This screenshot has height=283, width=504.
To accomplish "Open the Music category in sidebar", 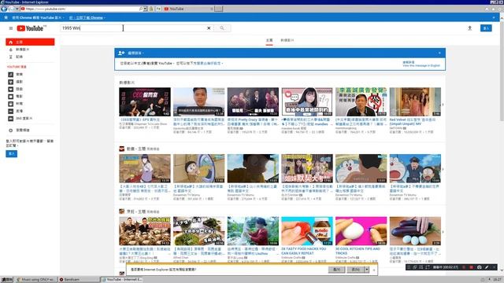I will click(x=16, y=75).
